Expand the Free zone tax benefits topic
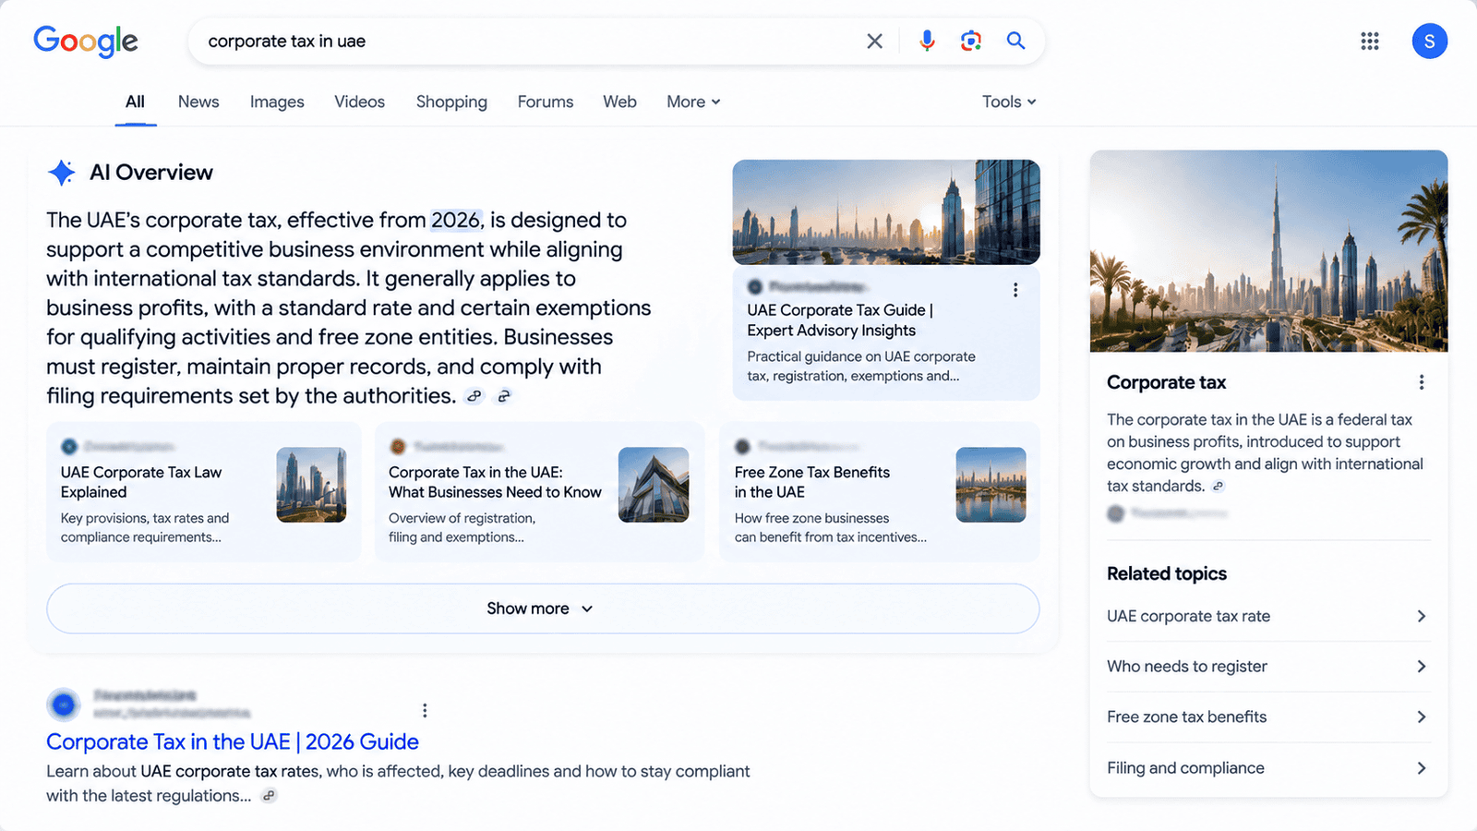 pos(1268,717)
